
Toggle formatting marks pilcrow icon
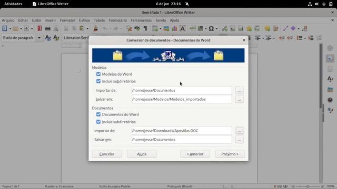click(x=145, y=28)
